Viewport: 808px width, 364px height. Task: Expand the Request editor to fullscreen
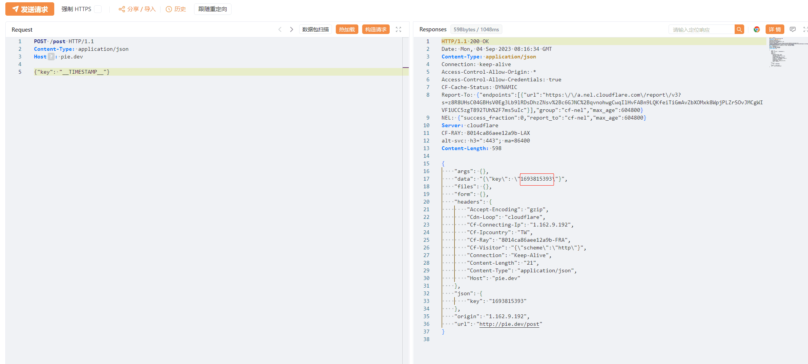398,29
